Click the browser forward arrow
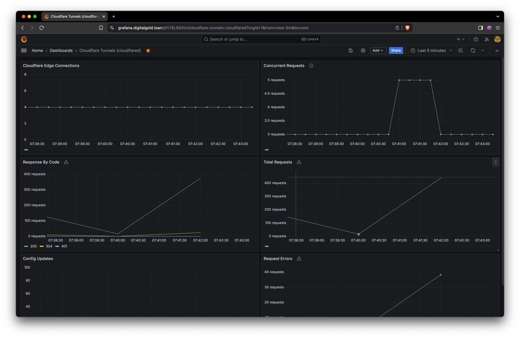Viewport: 520px width, 338px height. click(x=32, y=28)
